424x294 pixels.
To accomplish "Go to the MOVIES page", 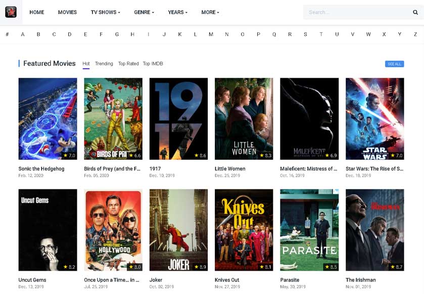I will click(67, 12).
